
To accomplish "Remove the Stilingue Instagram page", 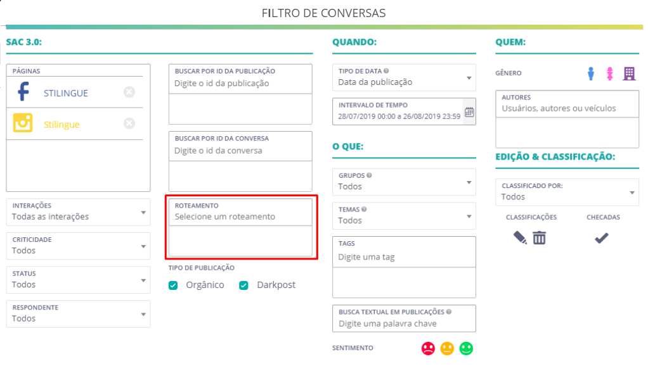I will tap(129, 123).
